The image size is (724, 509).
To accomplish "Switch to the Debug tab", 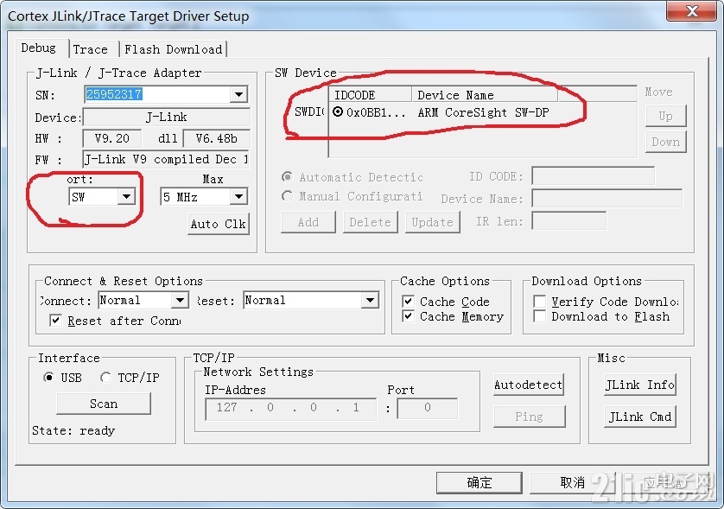I will pyautogui.click(x=39, y=48).
